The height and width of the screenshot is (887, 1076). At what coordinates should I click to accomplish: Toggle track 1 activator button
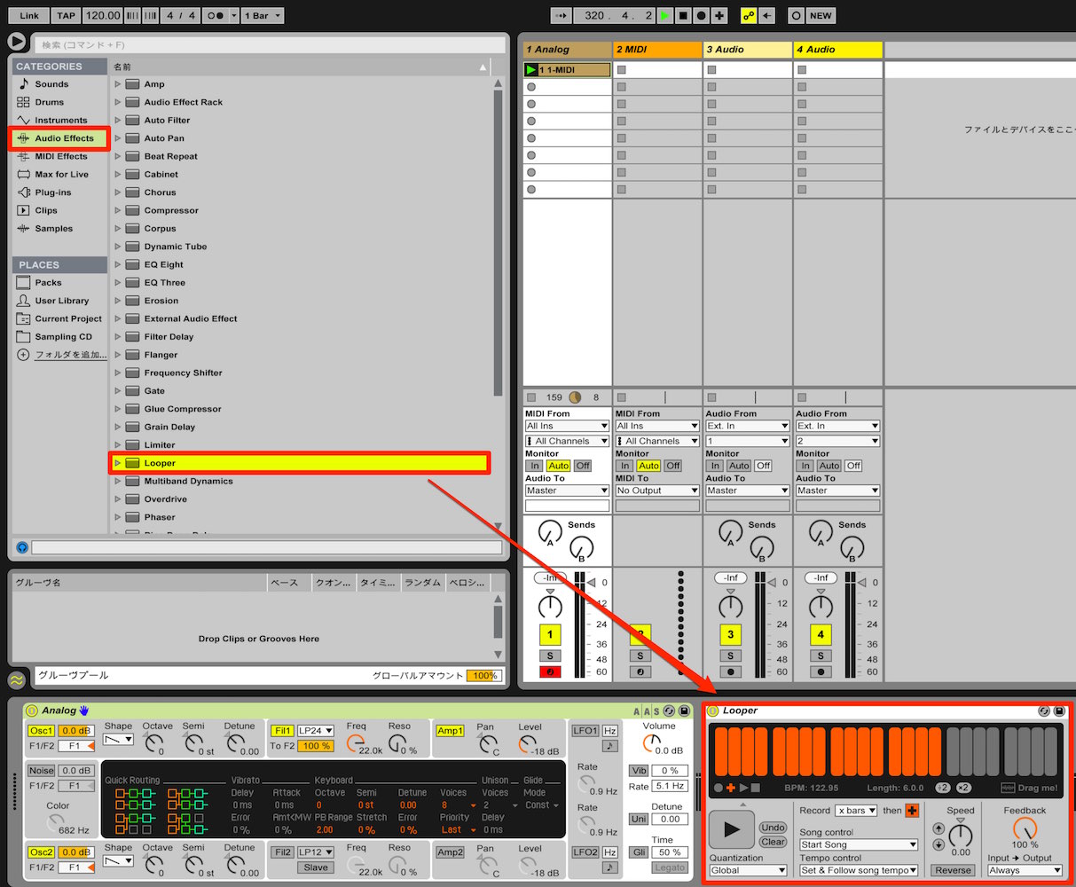pyautogui.click(x=550, y=634)
